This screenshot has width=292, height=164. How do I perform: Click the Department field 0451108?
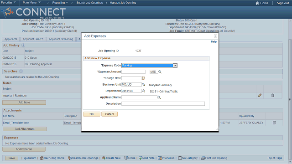pos(131,91)
